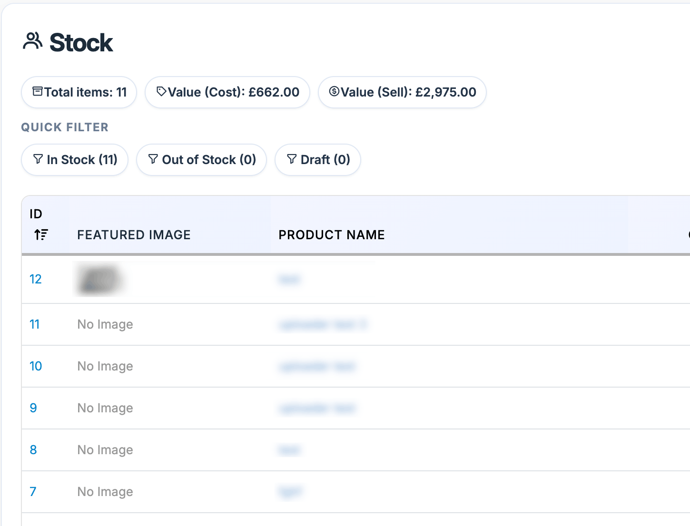Image resolution: width=690 pixels, height=526 pixels.
Task: Click the funnel icon in Draft filter
Action: 292,159
